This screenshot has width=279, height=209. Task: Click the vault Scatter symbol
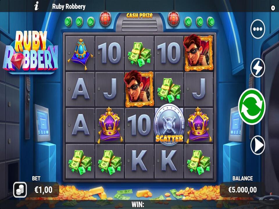pos(169,125)
